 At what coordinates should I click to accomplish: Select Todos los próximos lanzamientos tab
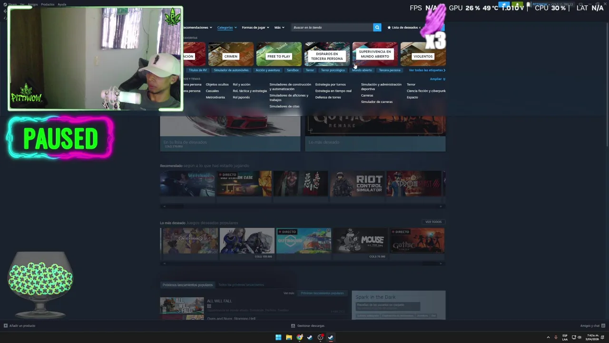[241, 285]
